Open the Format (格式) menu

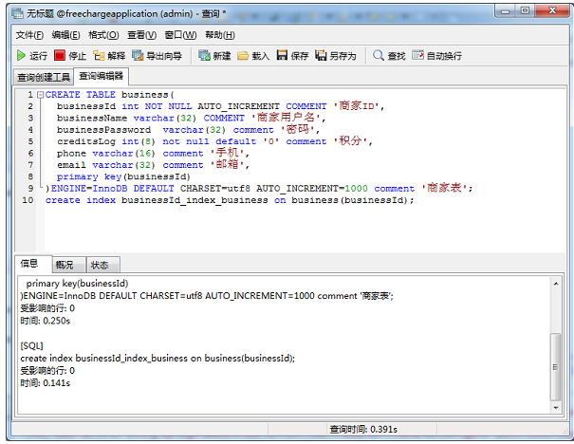click(104, 35)
